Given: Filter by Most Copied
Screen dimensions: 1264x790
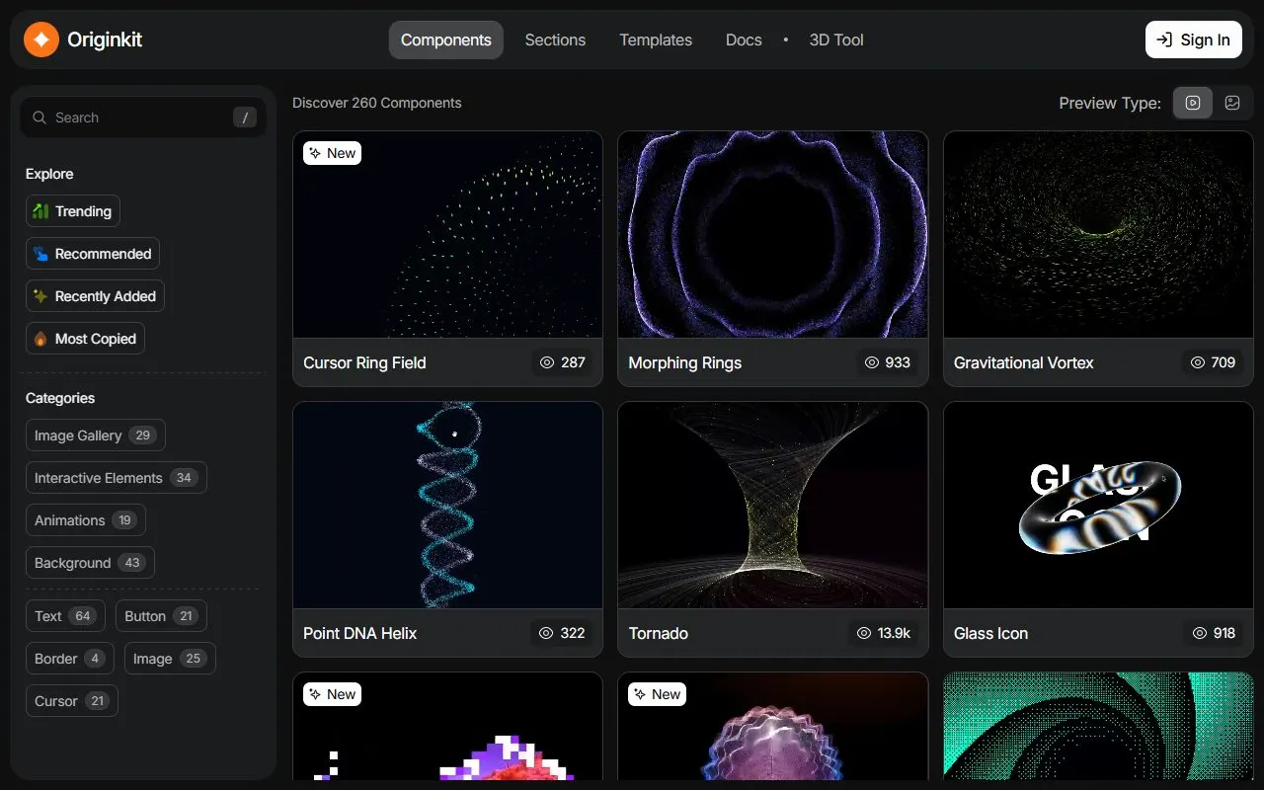Looking at the screenshot, I should point(86,339).
